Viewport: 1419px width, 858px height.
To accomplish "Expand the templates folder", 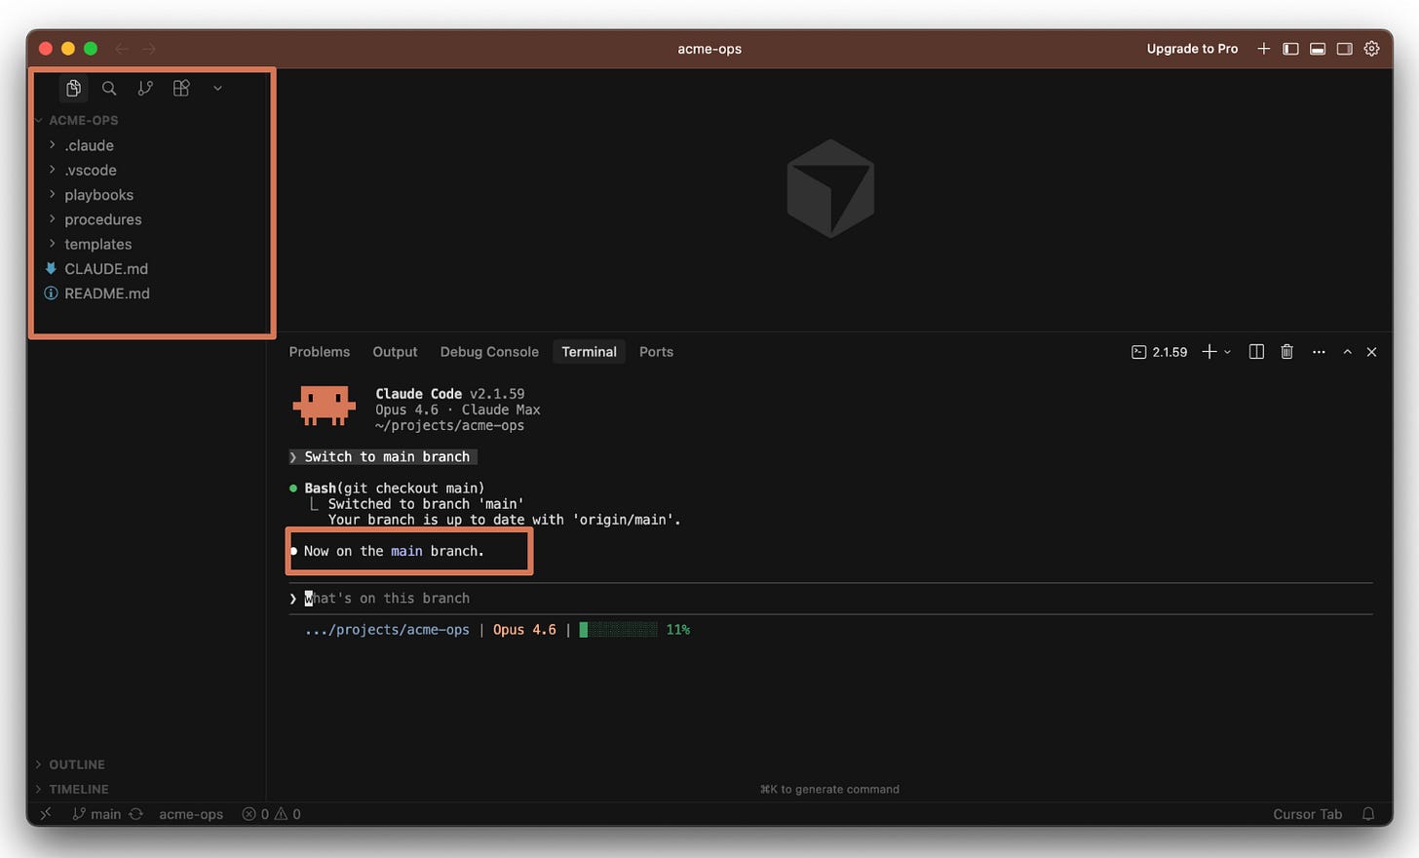I will coord(97,244).
